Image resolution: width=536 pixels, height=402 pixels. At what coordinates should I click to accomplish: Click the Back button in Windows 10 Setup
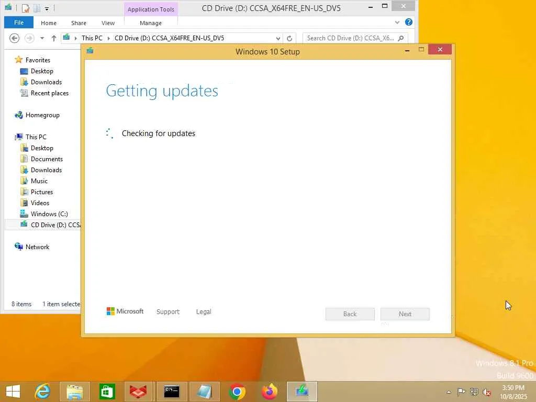tap(350, 314)
